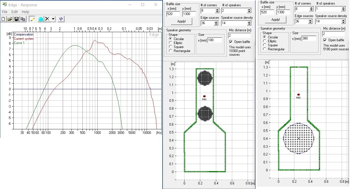Click baffle y 1300 field in one-speaker panel
The width and height of the screenshot is (350, 189).
[283, 12]
